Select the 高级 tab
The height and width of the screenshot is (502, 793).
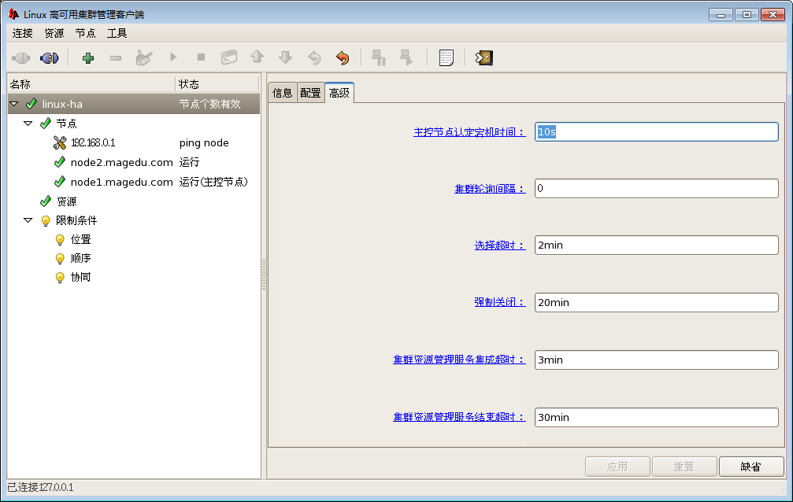(339, 93)
